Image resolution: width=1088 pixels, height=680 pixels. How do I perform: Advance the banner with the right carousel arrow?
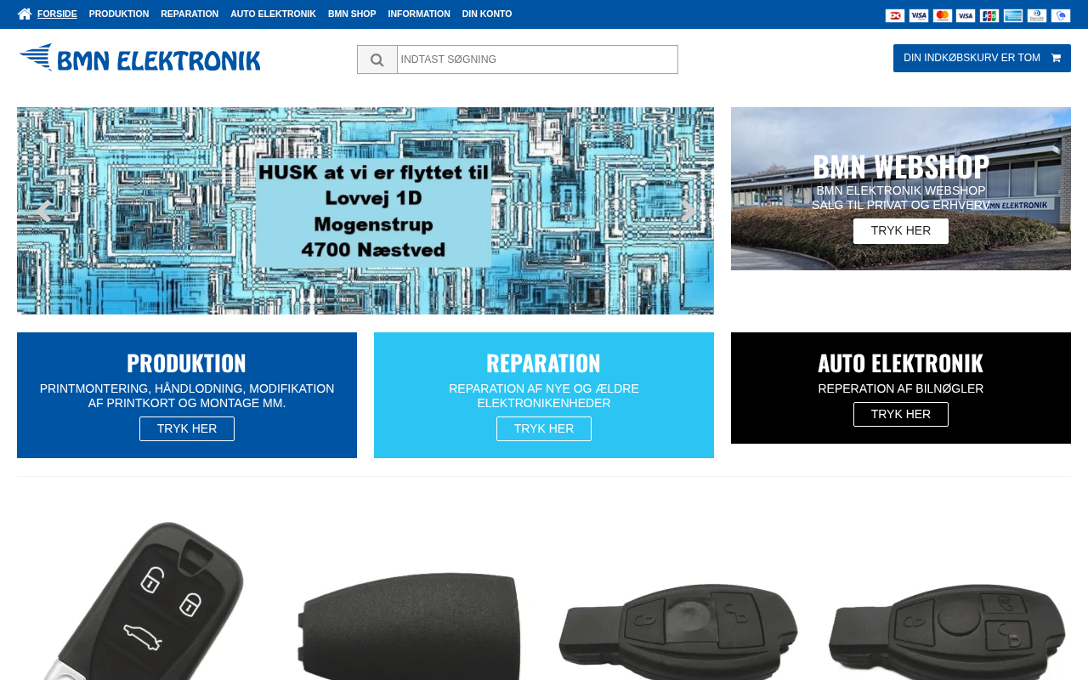click(688, 211)
